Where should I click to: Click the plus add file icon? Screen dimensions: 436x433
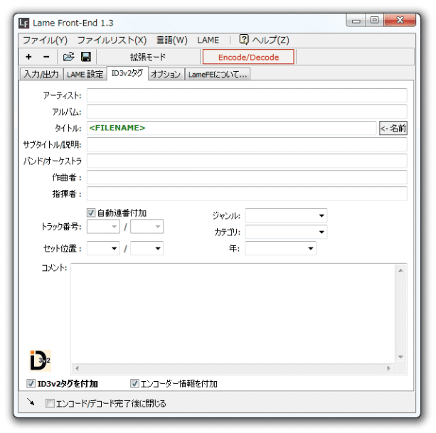coord(28,57)
